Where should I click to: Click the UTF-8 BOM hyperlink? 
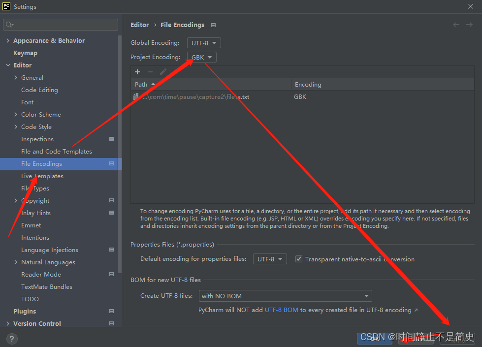(281, 310)
